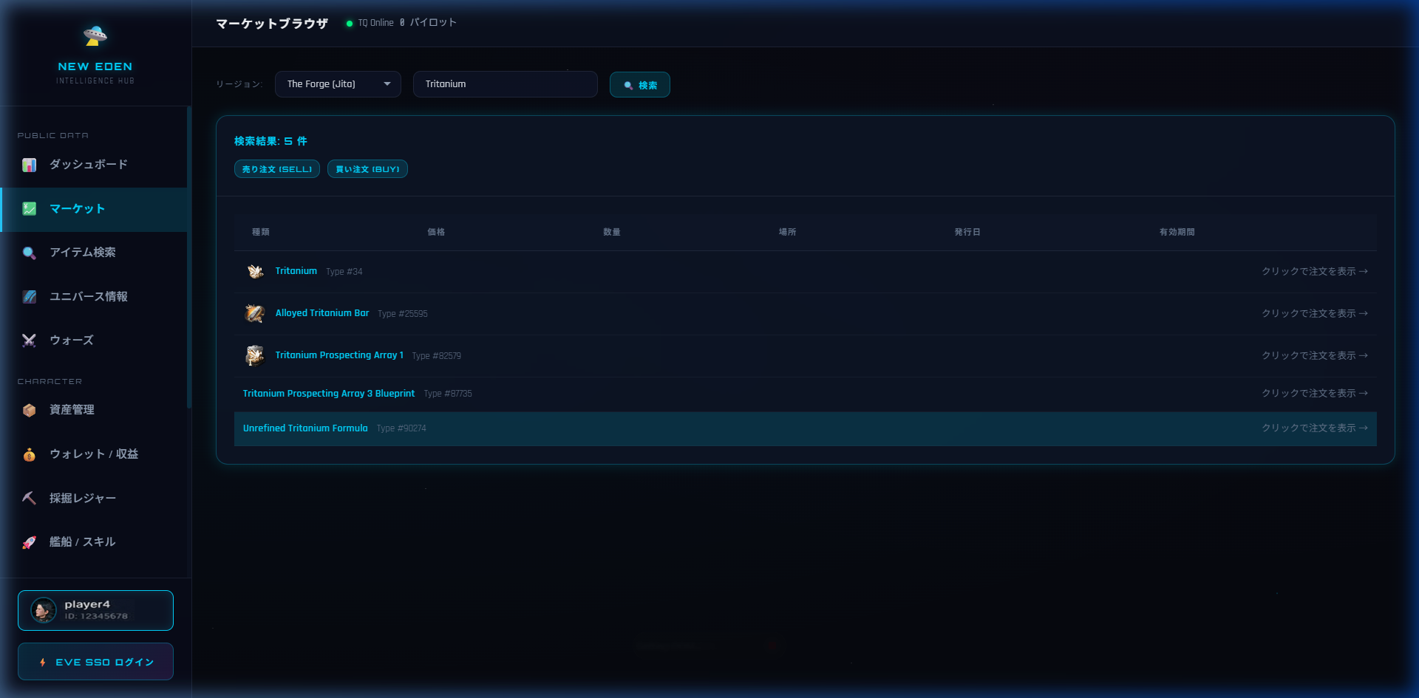Open 資産管理 box icon
1419x698 pixels.
pyautogui.click(x=30, y=410)
